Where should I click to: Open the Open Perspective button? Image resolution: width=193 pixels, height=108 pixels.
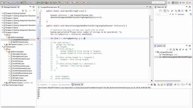(169, 3)
